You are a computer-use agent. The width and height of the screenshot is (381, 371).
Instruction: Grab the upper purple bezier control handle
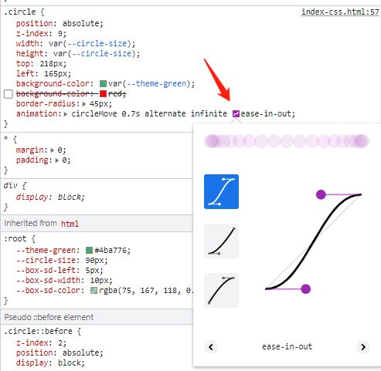click(x=321, y=194)
